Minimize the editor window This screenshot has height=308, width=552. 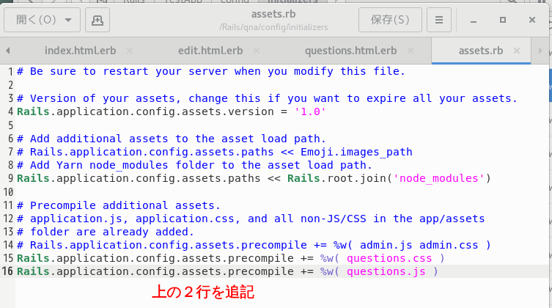point(474,20)
